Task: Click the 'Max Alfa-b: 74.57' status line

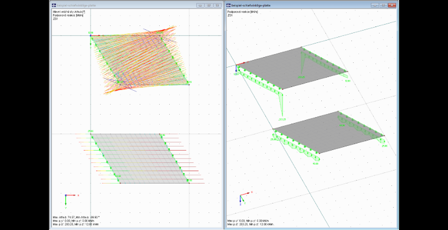Action: (x=76, y=218)
